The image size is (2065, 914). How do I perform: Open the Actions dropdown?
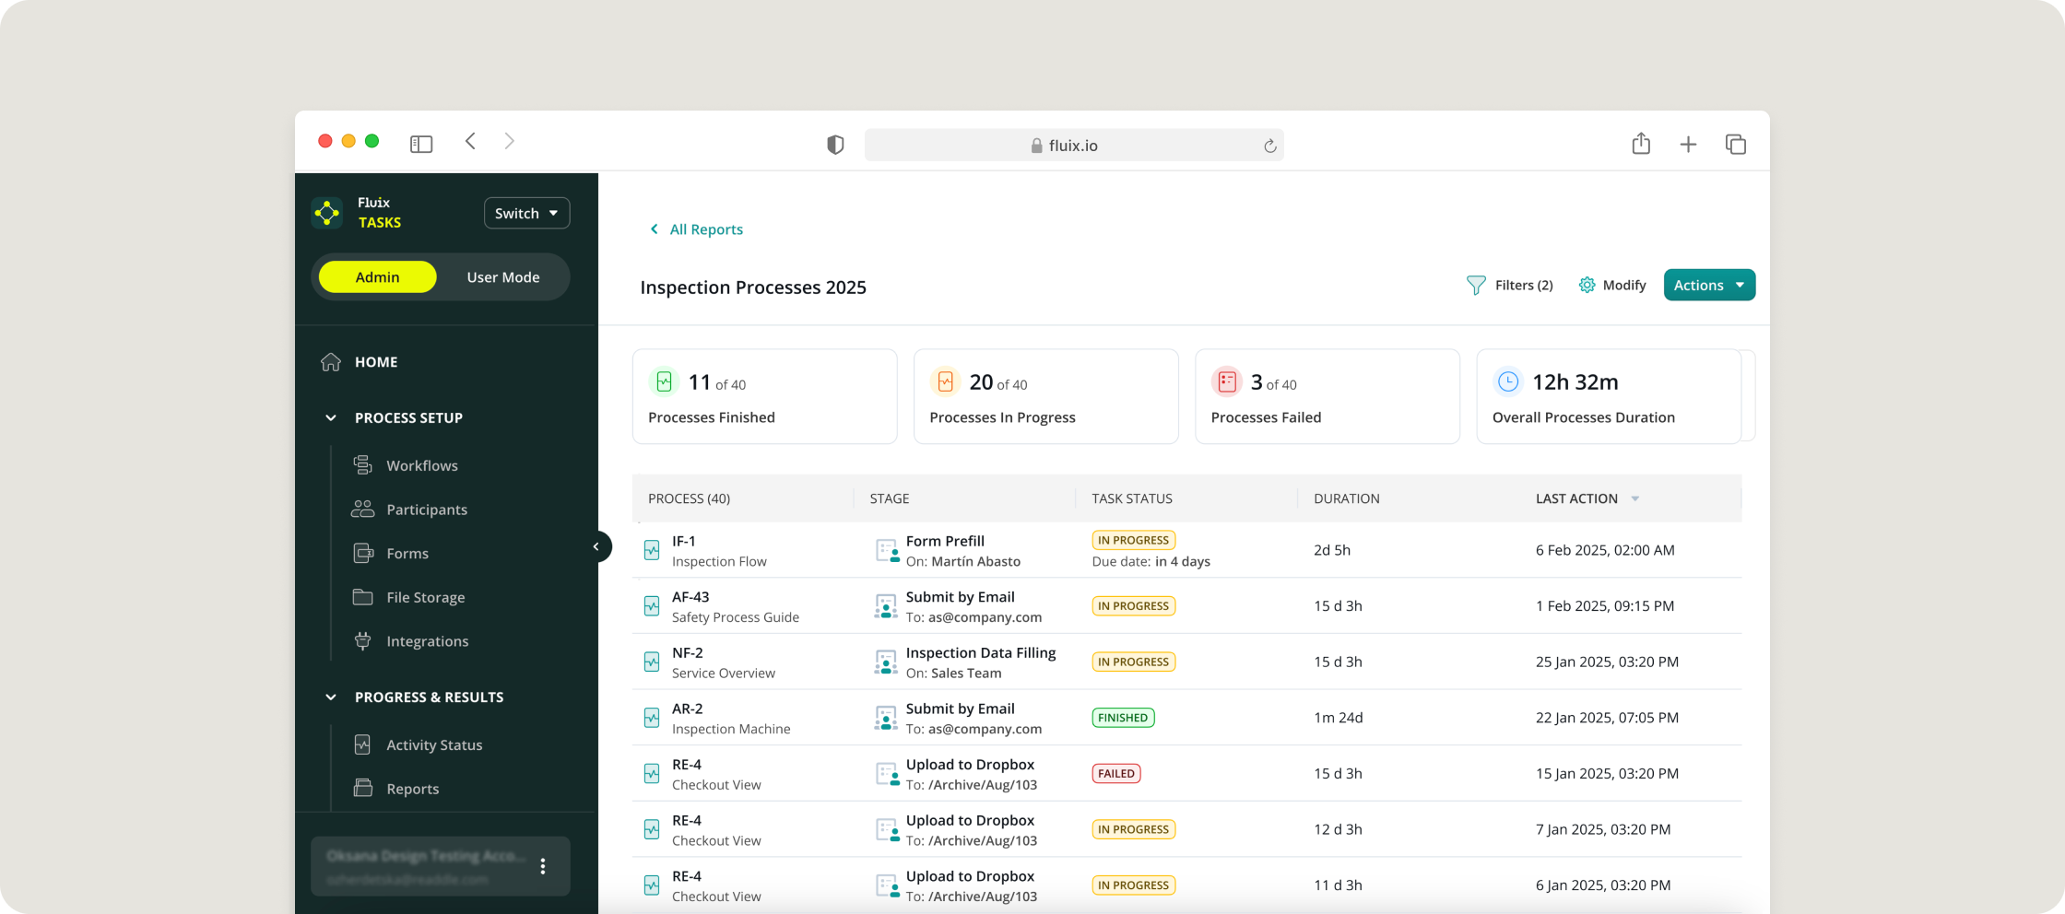(1708, 286)
